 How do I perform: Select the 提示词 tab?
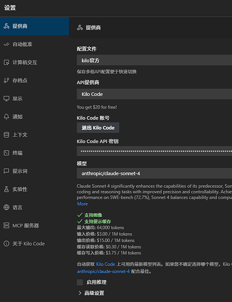point(35,171)
